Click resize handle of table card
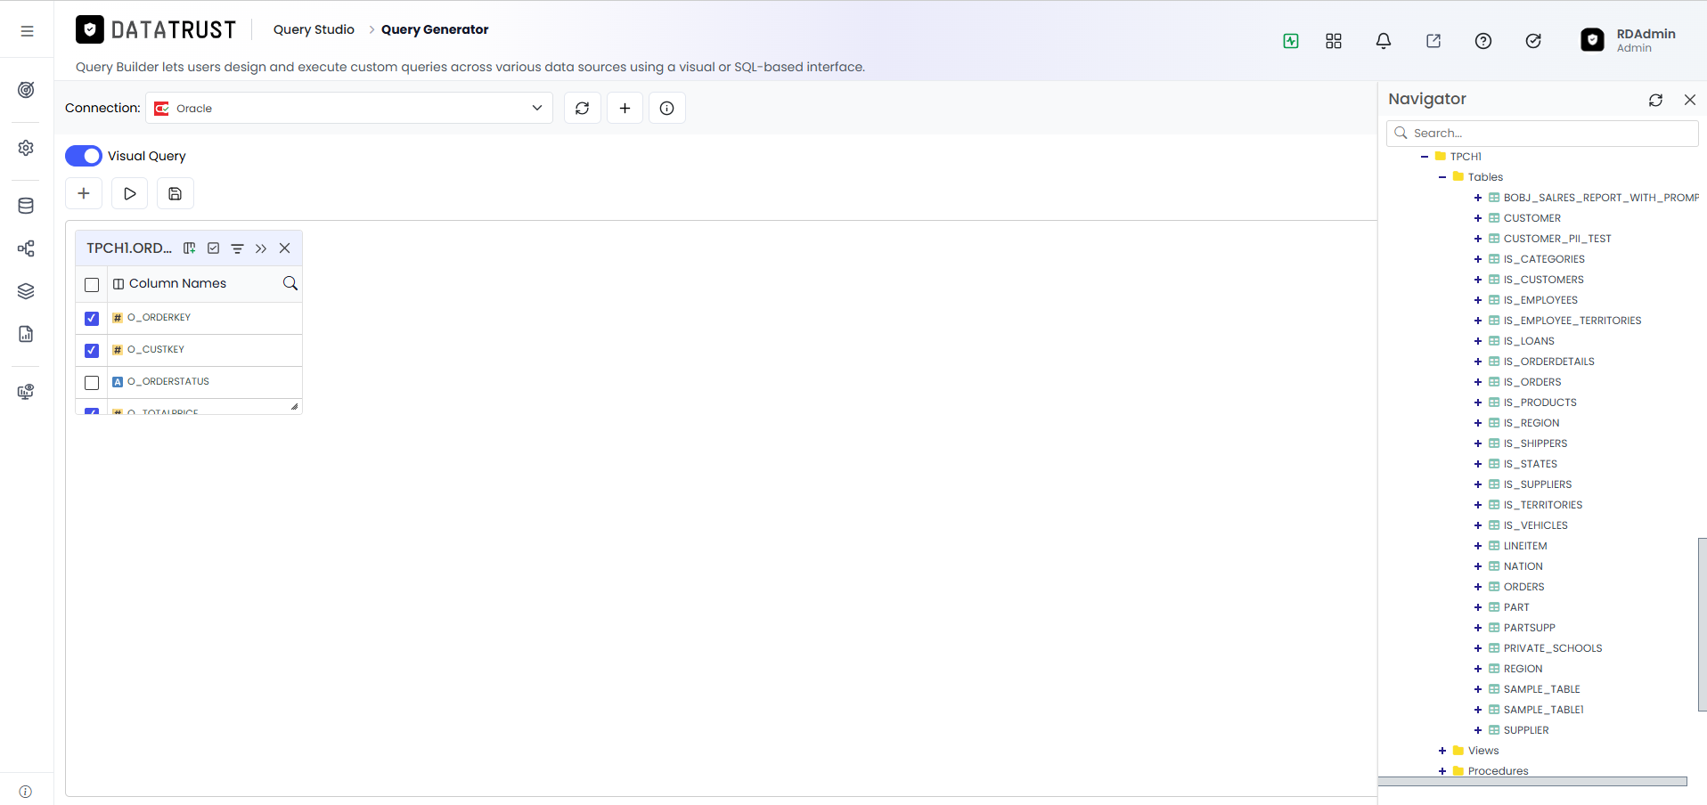 [x=294, y=406]
